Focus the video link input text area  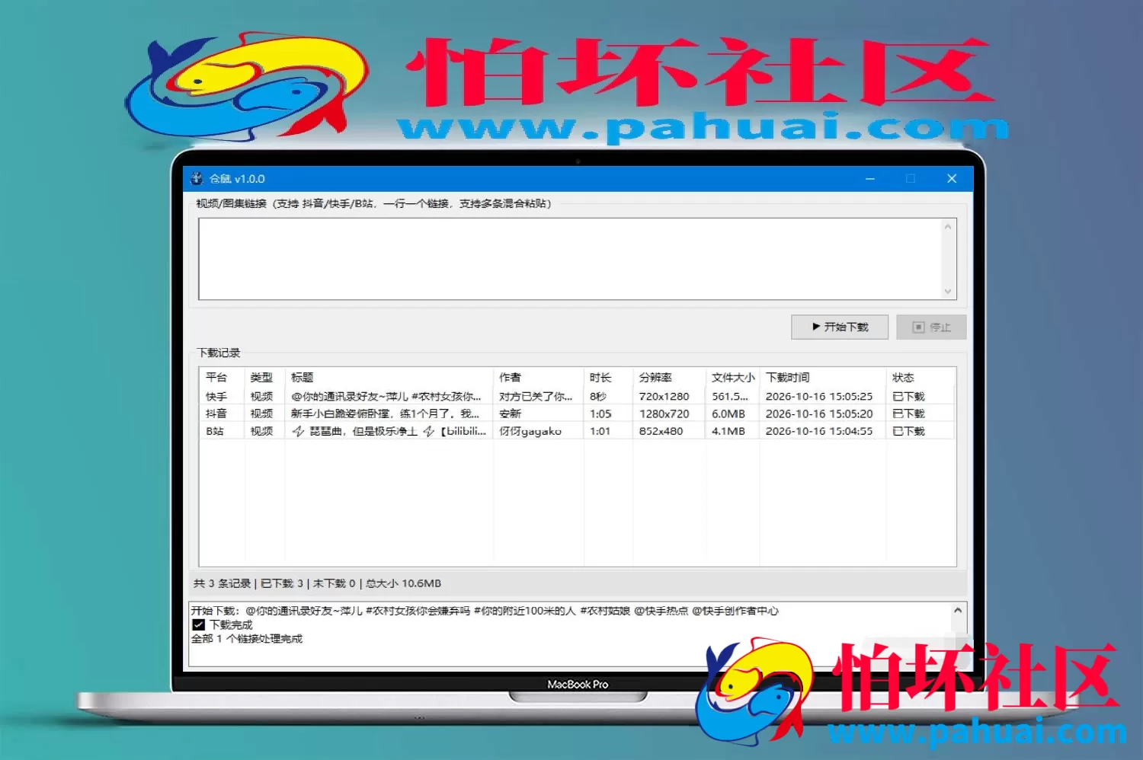(x=570, y=259)
